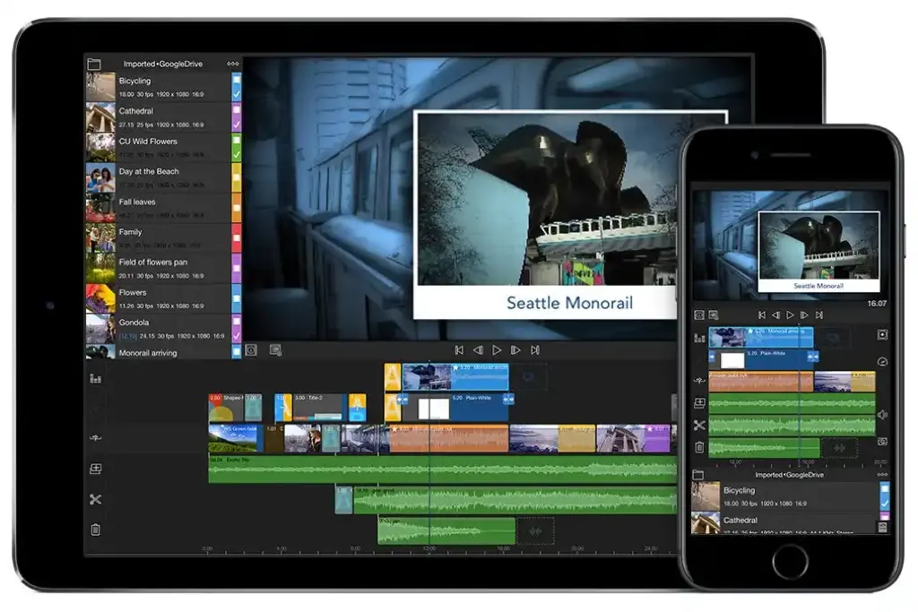Toggle Bicycling color tag on iPhone

pyautogui.click(x=885, y=496)
